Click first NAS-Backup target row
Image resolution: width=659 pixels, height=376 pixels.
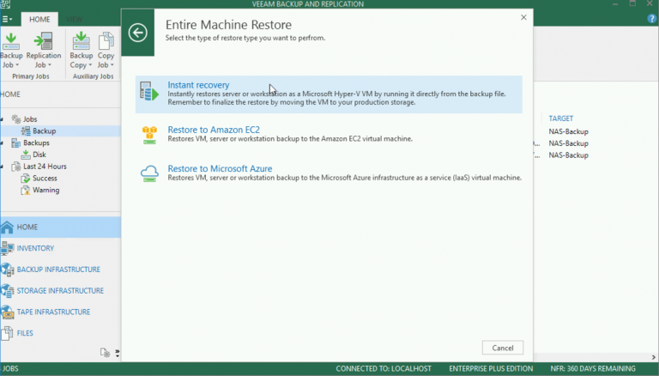pyautogui.click(x=568, y=131)
